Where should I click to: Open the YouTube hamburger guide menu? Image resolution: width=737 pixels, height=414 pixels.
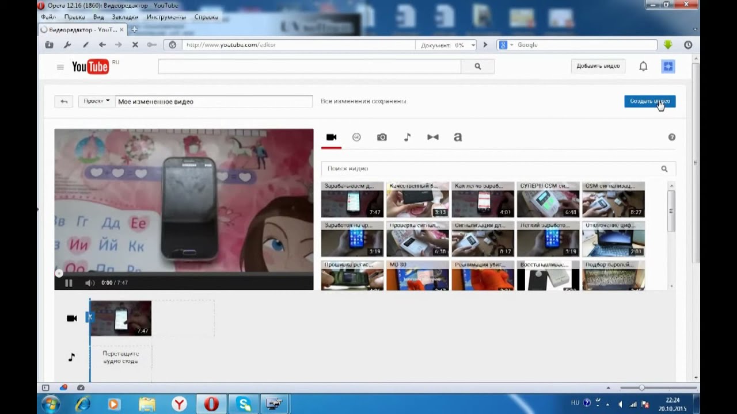60,67
